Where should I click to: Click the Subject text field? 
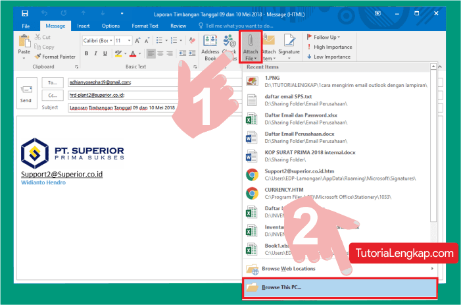pos(155,108)
